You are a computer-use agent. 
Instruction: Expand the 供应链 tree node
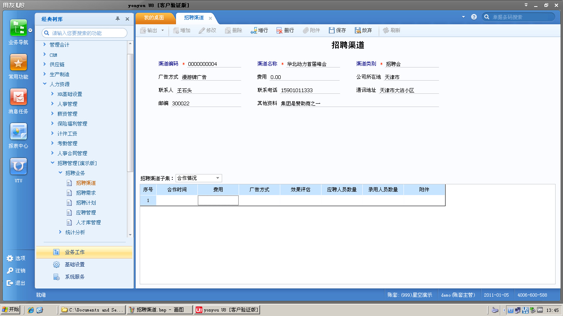(45, 64)
